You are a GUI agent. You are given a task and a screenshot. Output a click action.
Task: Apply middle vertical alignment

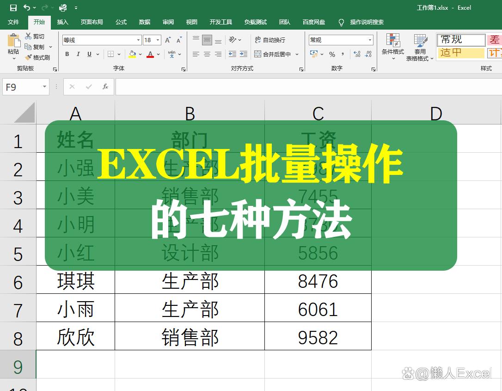click(x=207, y=40)
